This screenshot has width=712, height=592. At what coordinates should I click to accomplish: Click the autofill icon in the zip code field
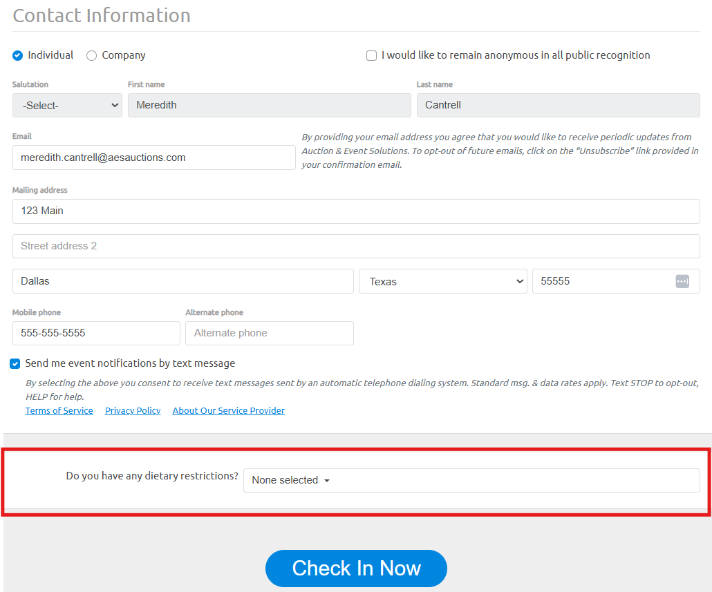click(x=682, y=281)
